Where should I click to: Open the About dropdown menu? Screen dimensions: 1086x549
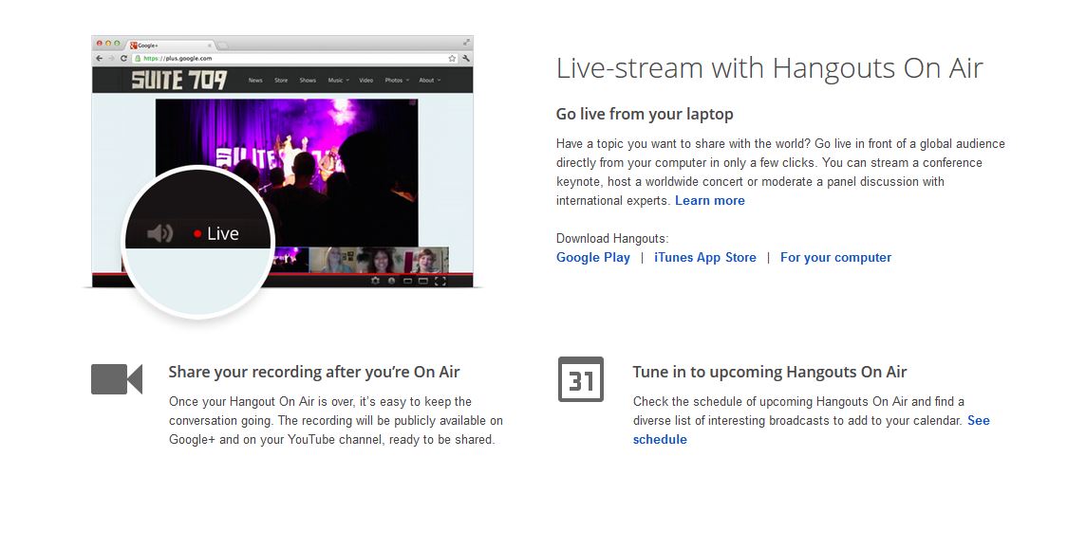pos(430,81)
